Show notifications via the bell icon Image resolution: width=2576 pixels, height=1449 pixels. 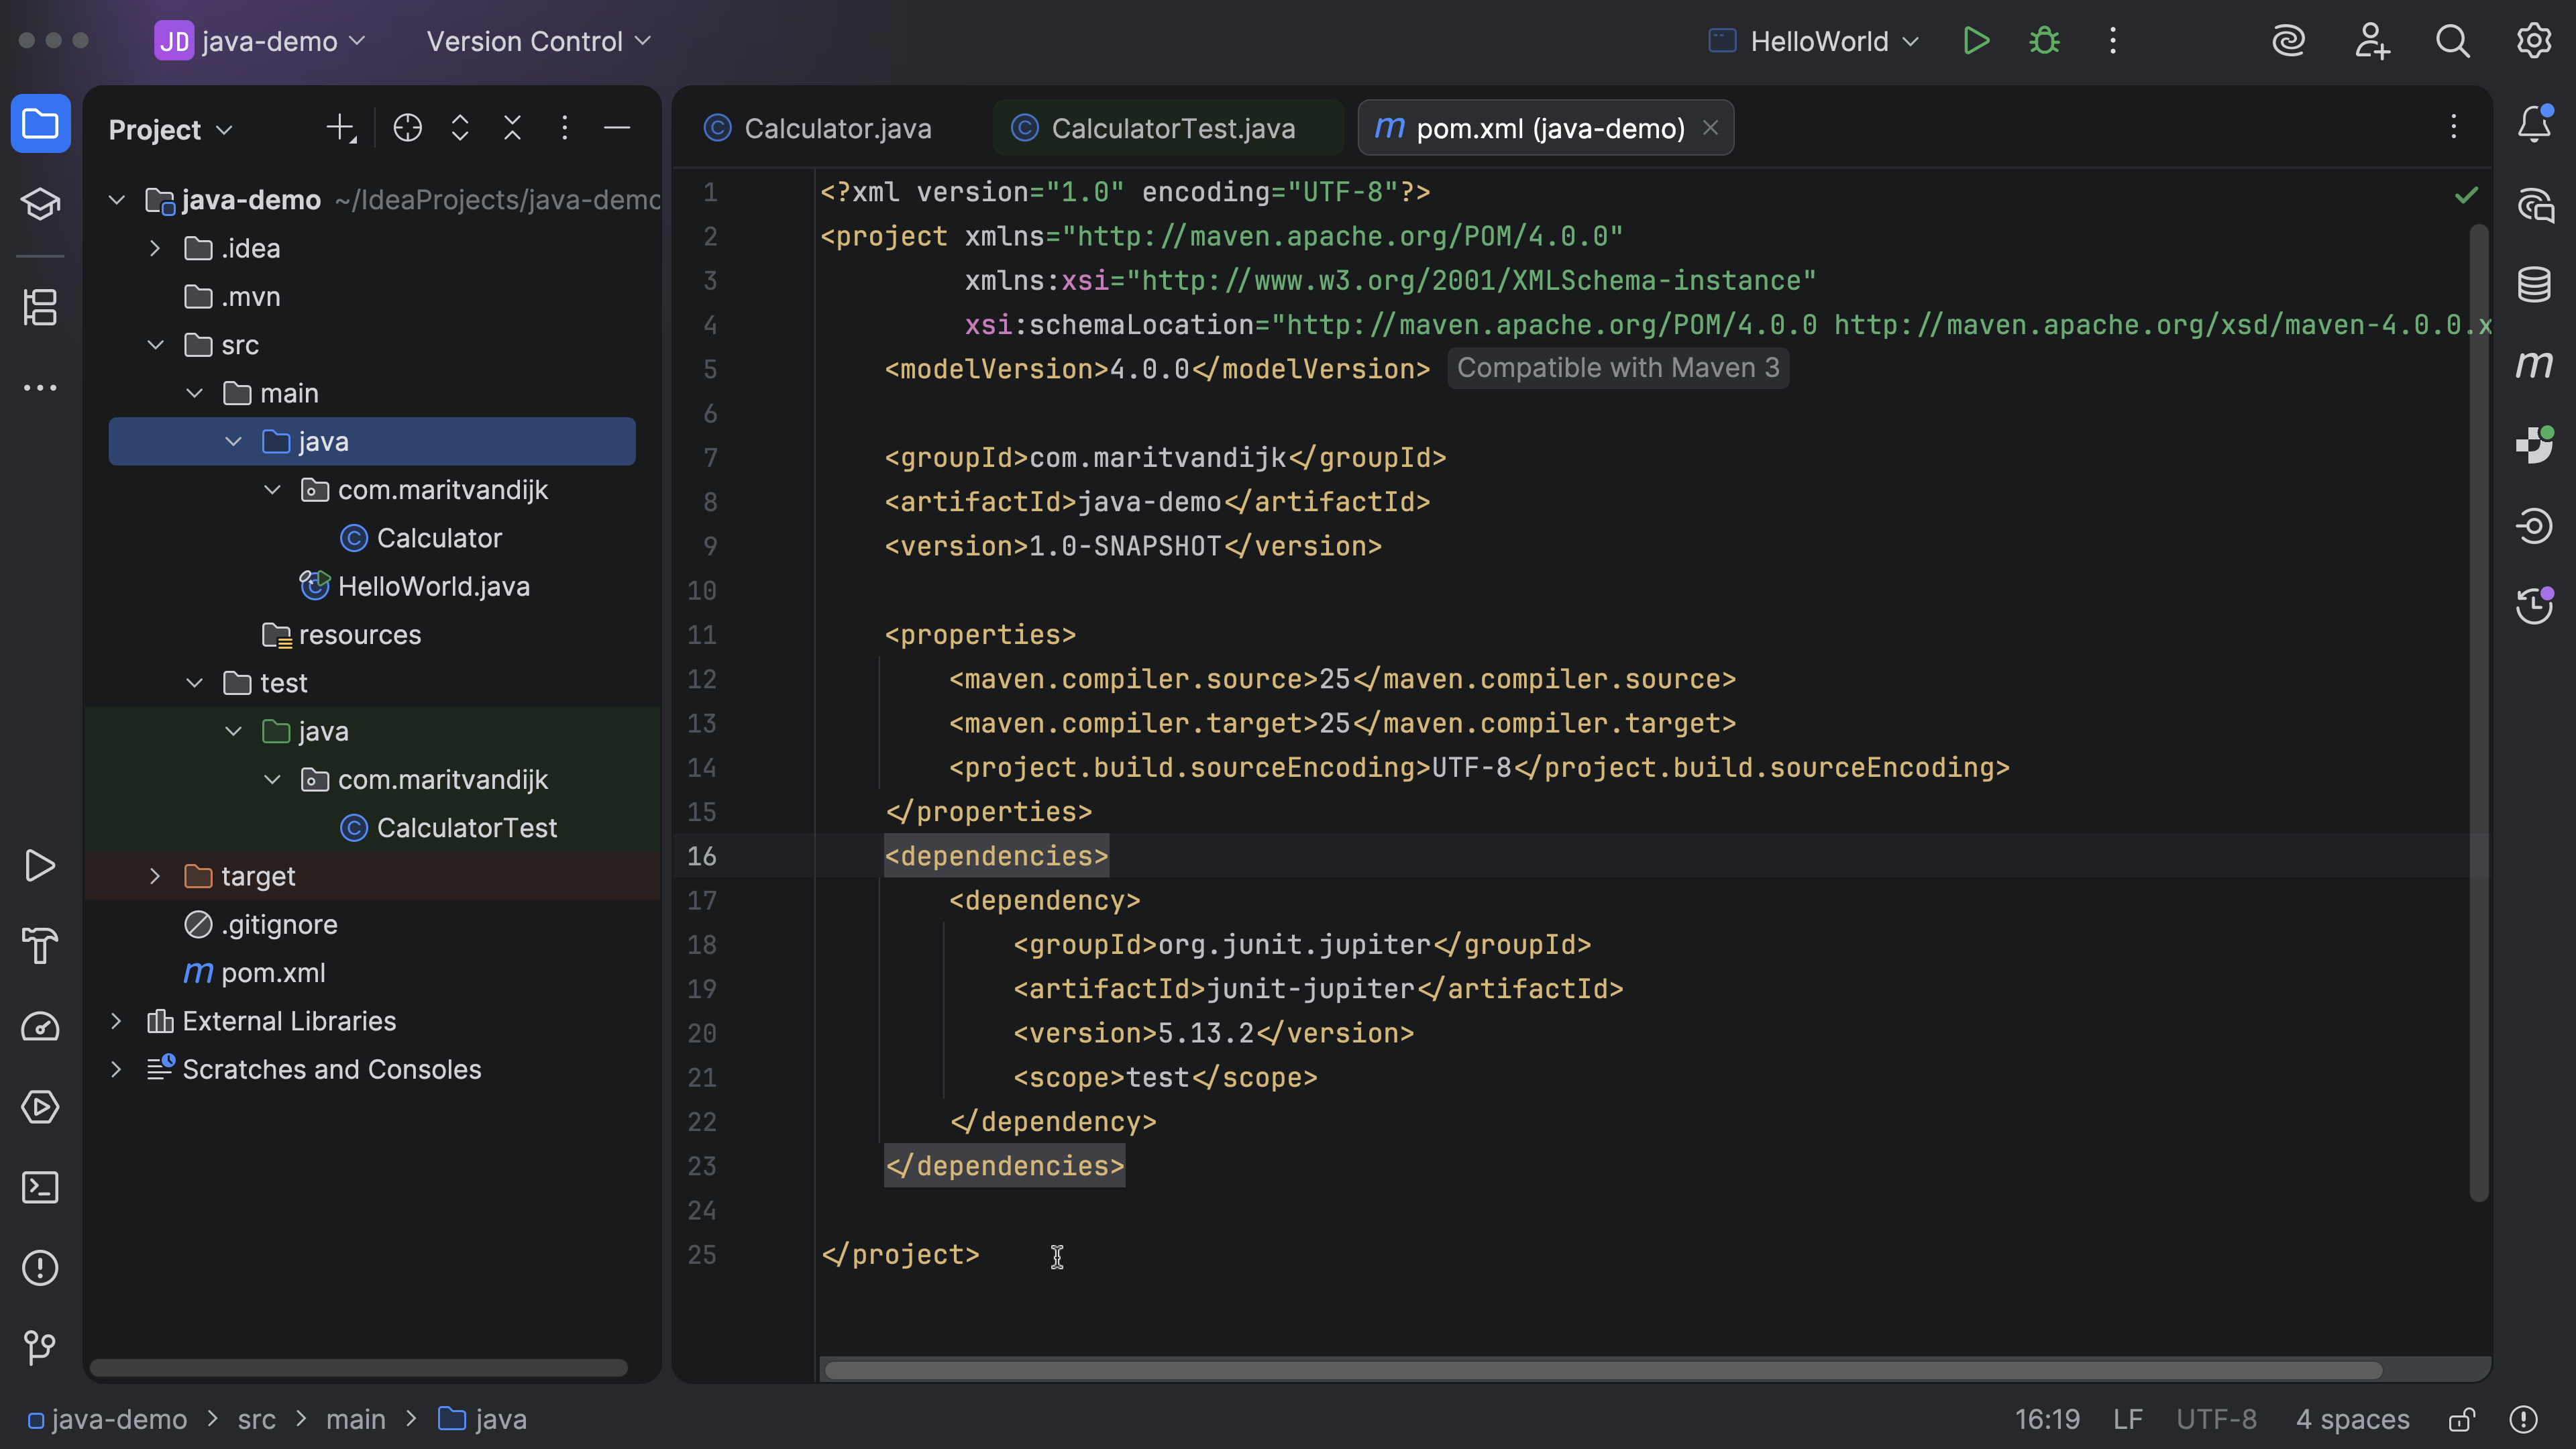2534,124
